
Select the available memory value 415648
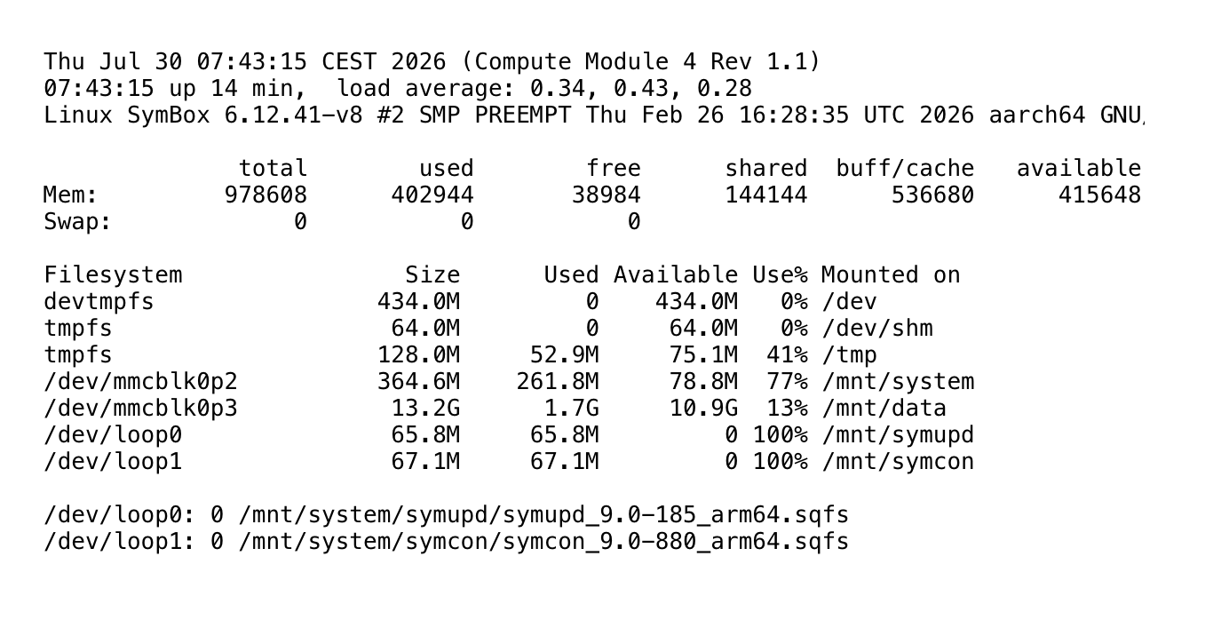point(1099,195)
